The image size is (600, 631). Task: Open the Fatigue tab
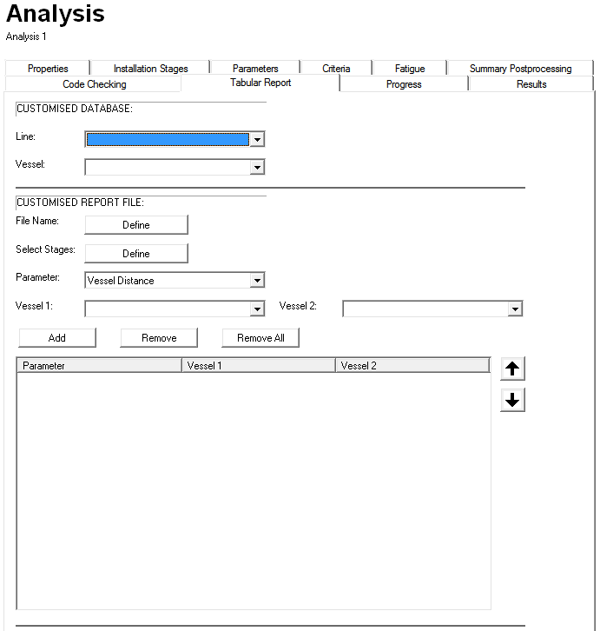click(410, 69)
